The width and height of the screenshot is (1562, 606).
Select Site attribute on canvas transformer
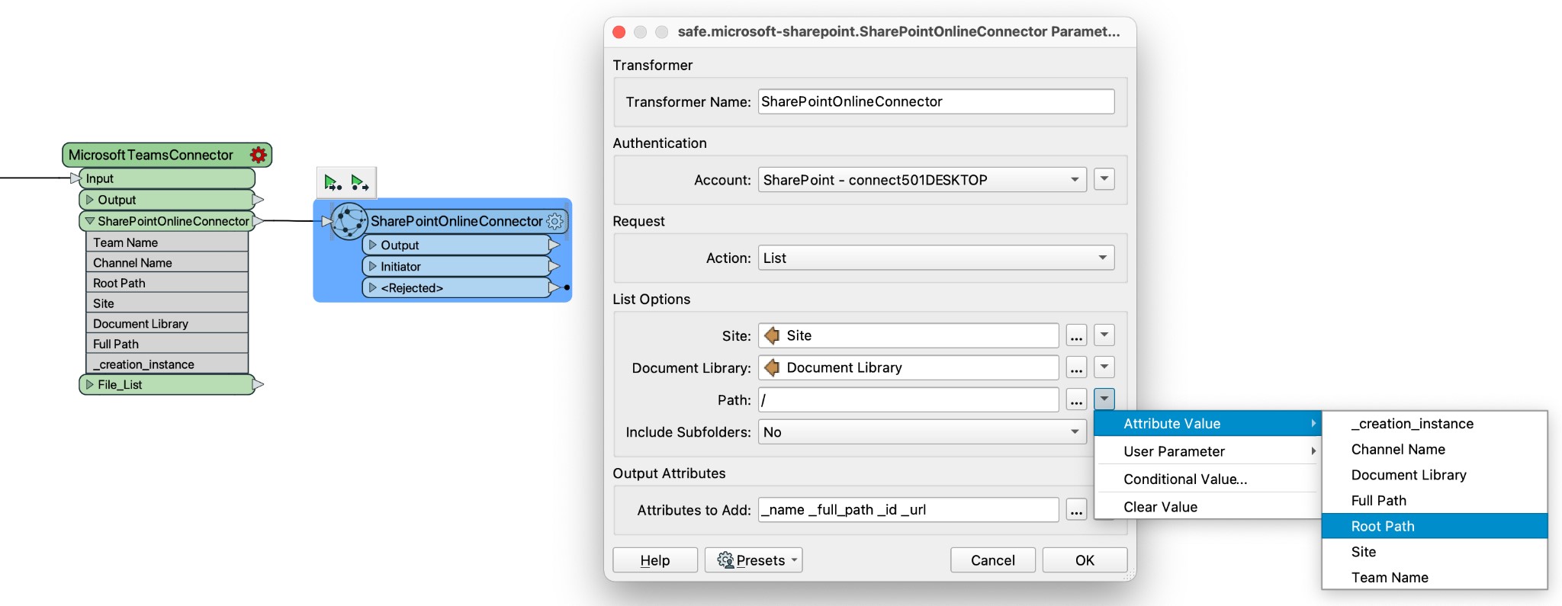pyautogui.click(x=167, y=303)
